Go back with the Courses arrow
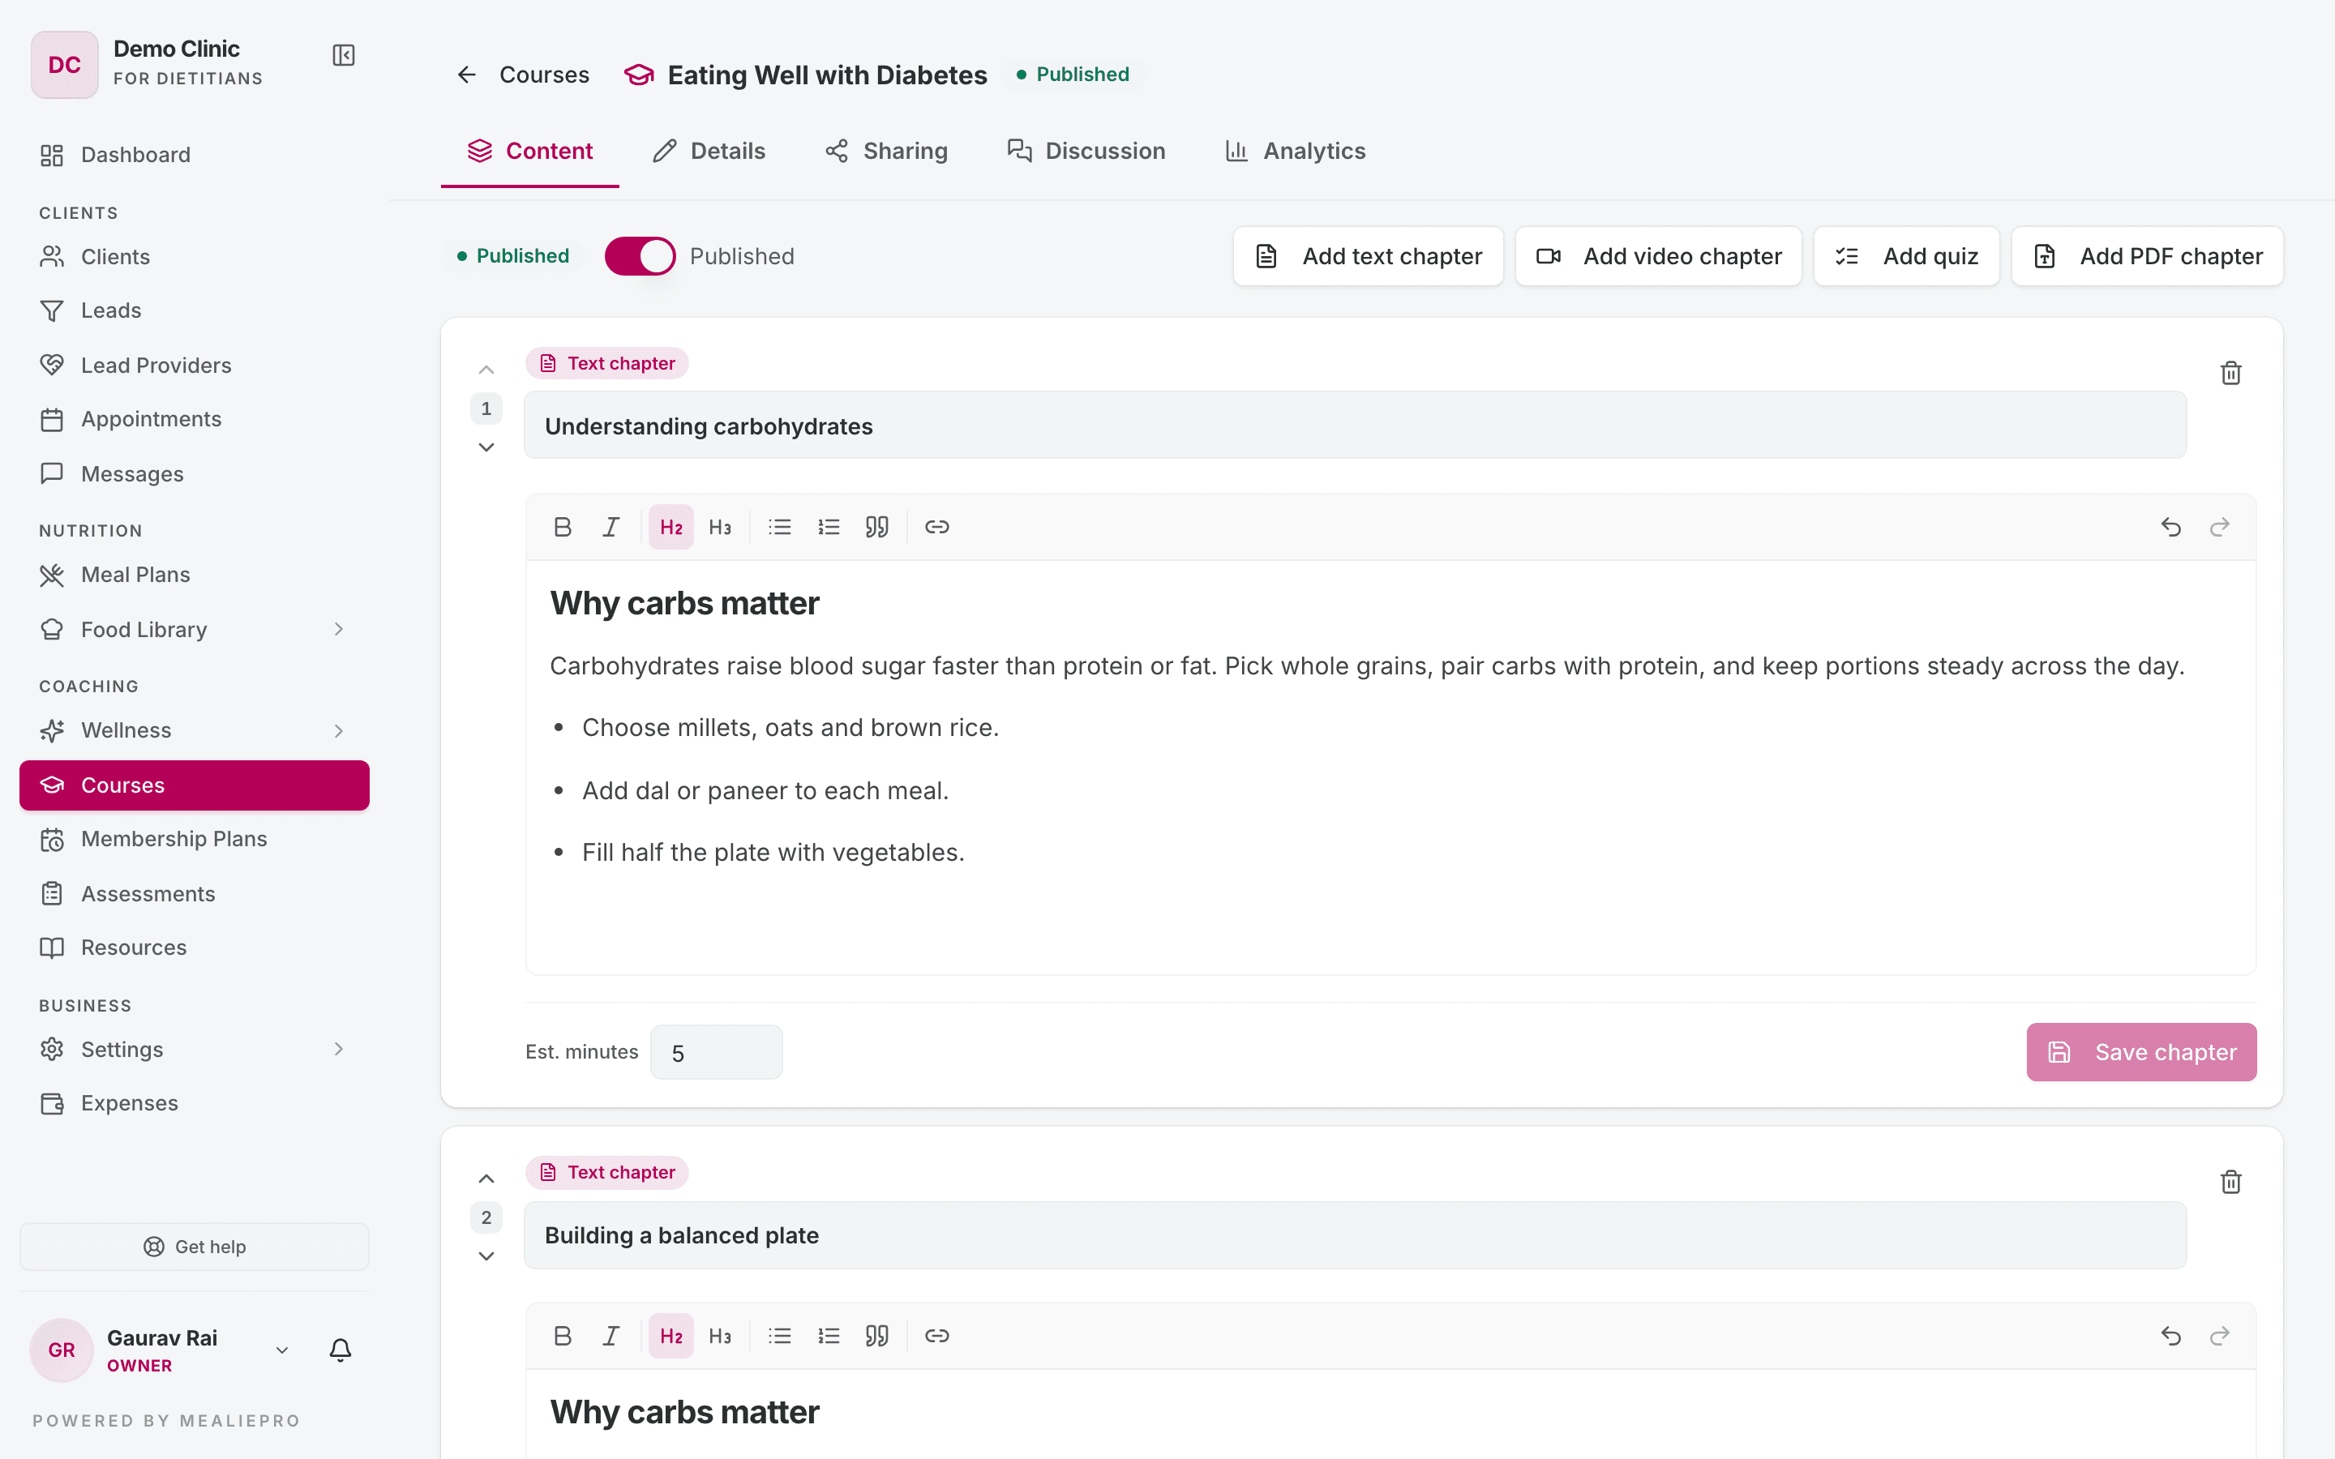The image size is (2335, 1459). click(x=467, y=75)
